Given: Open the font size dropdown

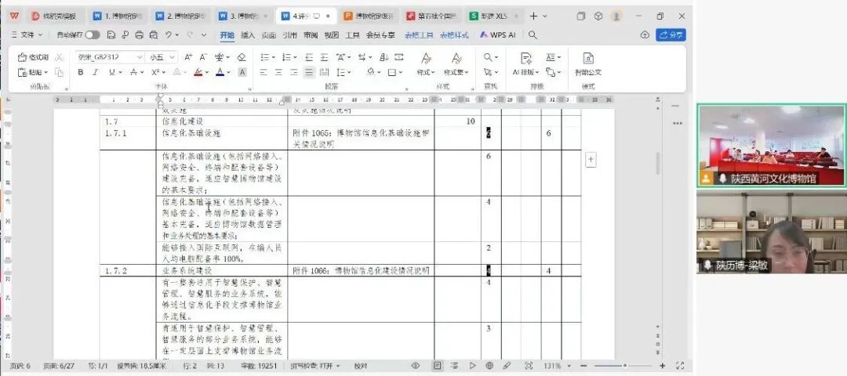Looking at the screenshot, I should click(x=173, y=56).
